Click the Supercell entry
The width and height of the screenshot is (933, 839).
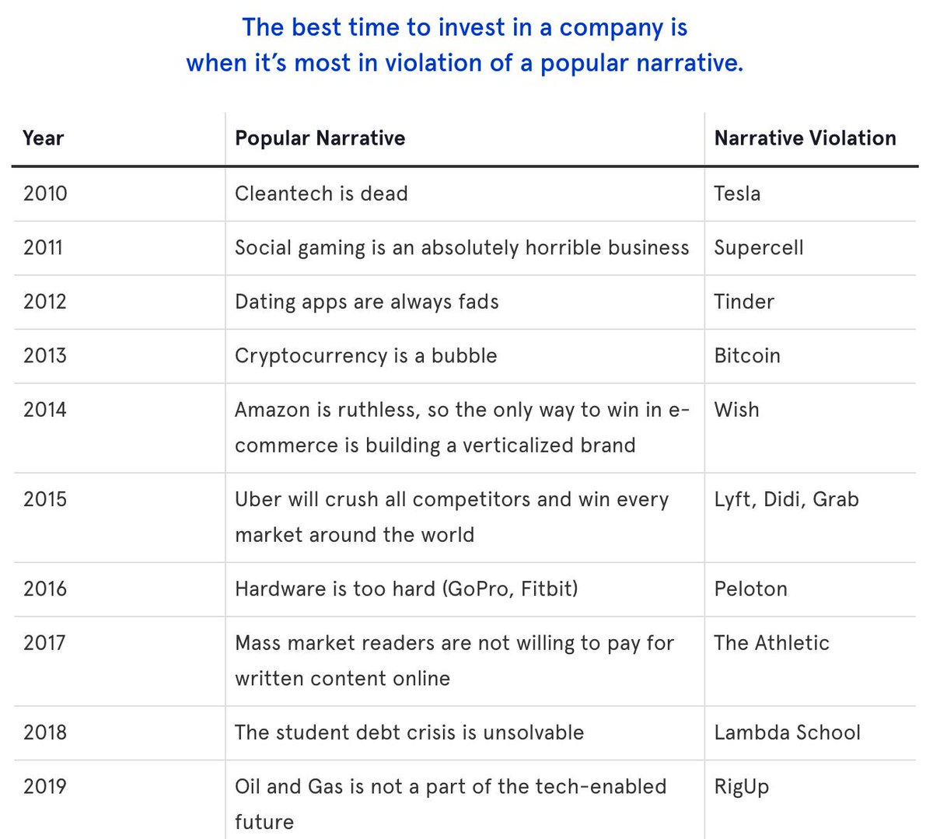[759, 248]
